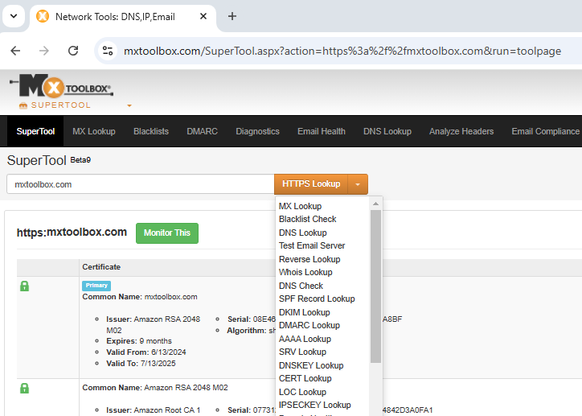
Task: Choose AAAA Lookup from dropdown
Action: tap(305, 339)
